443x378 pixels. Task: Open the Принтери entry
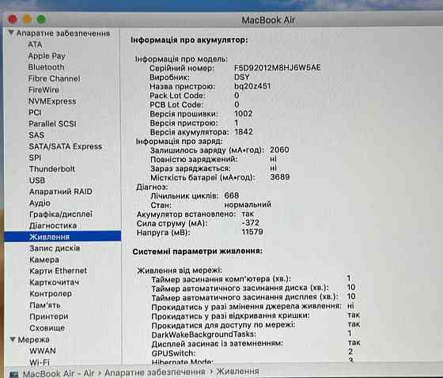49,316
